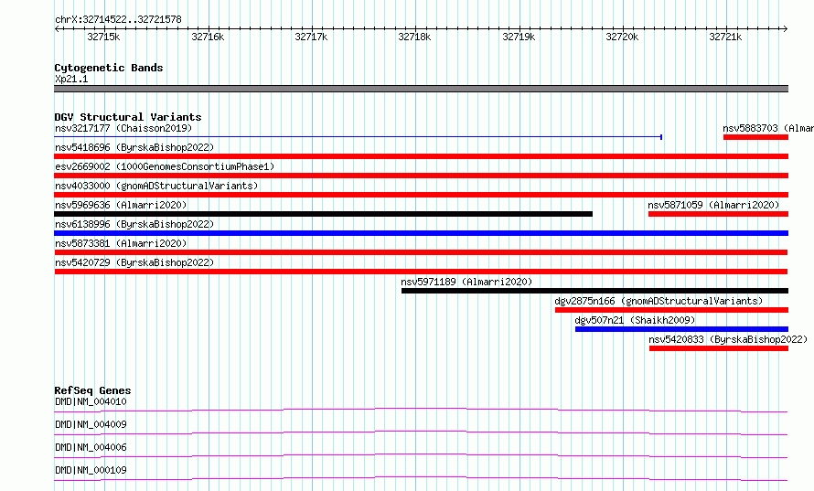Click the DGV Structural Variants track title
This screenshot has width=814, height=491.
click(128, 117)
